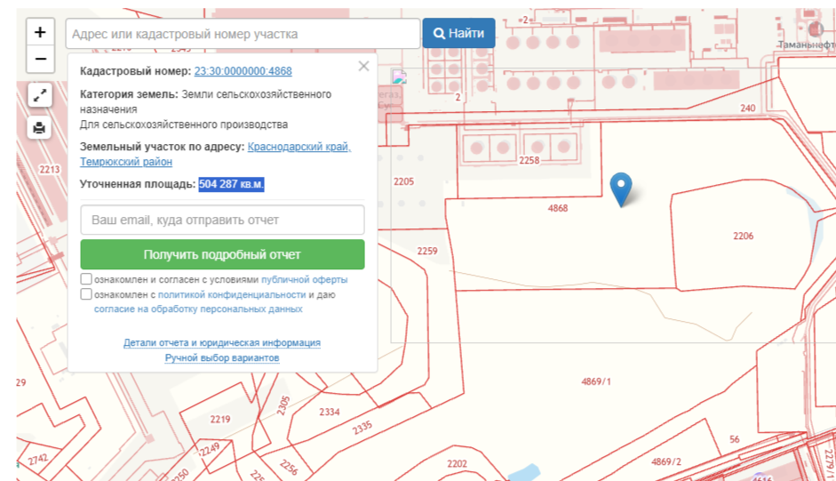Image resolution: width=836 pixels, height=481 pixels.
Task: Click parcel label 2205 on map
Action: point(403,181)
